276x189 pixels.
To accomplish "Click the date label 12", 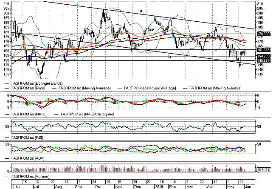I will [x=215, y=182].
